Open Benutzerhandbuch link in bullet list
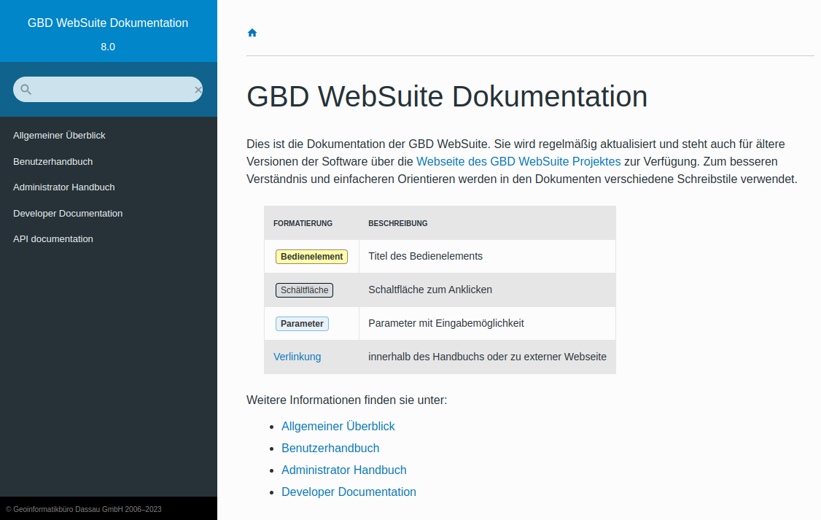Image resolution: width=821 pixels, height=520 pixels. pyautogui.click(x=330, y=448)
